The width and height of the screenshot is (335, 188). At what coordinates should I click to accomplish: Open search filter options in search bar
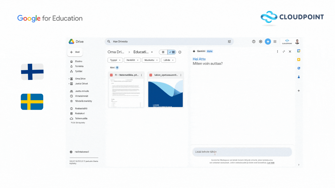[x=229, y=42]
